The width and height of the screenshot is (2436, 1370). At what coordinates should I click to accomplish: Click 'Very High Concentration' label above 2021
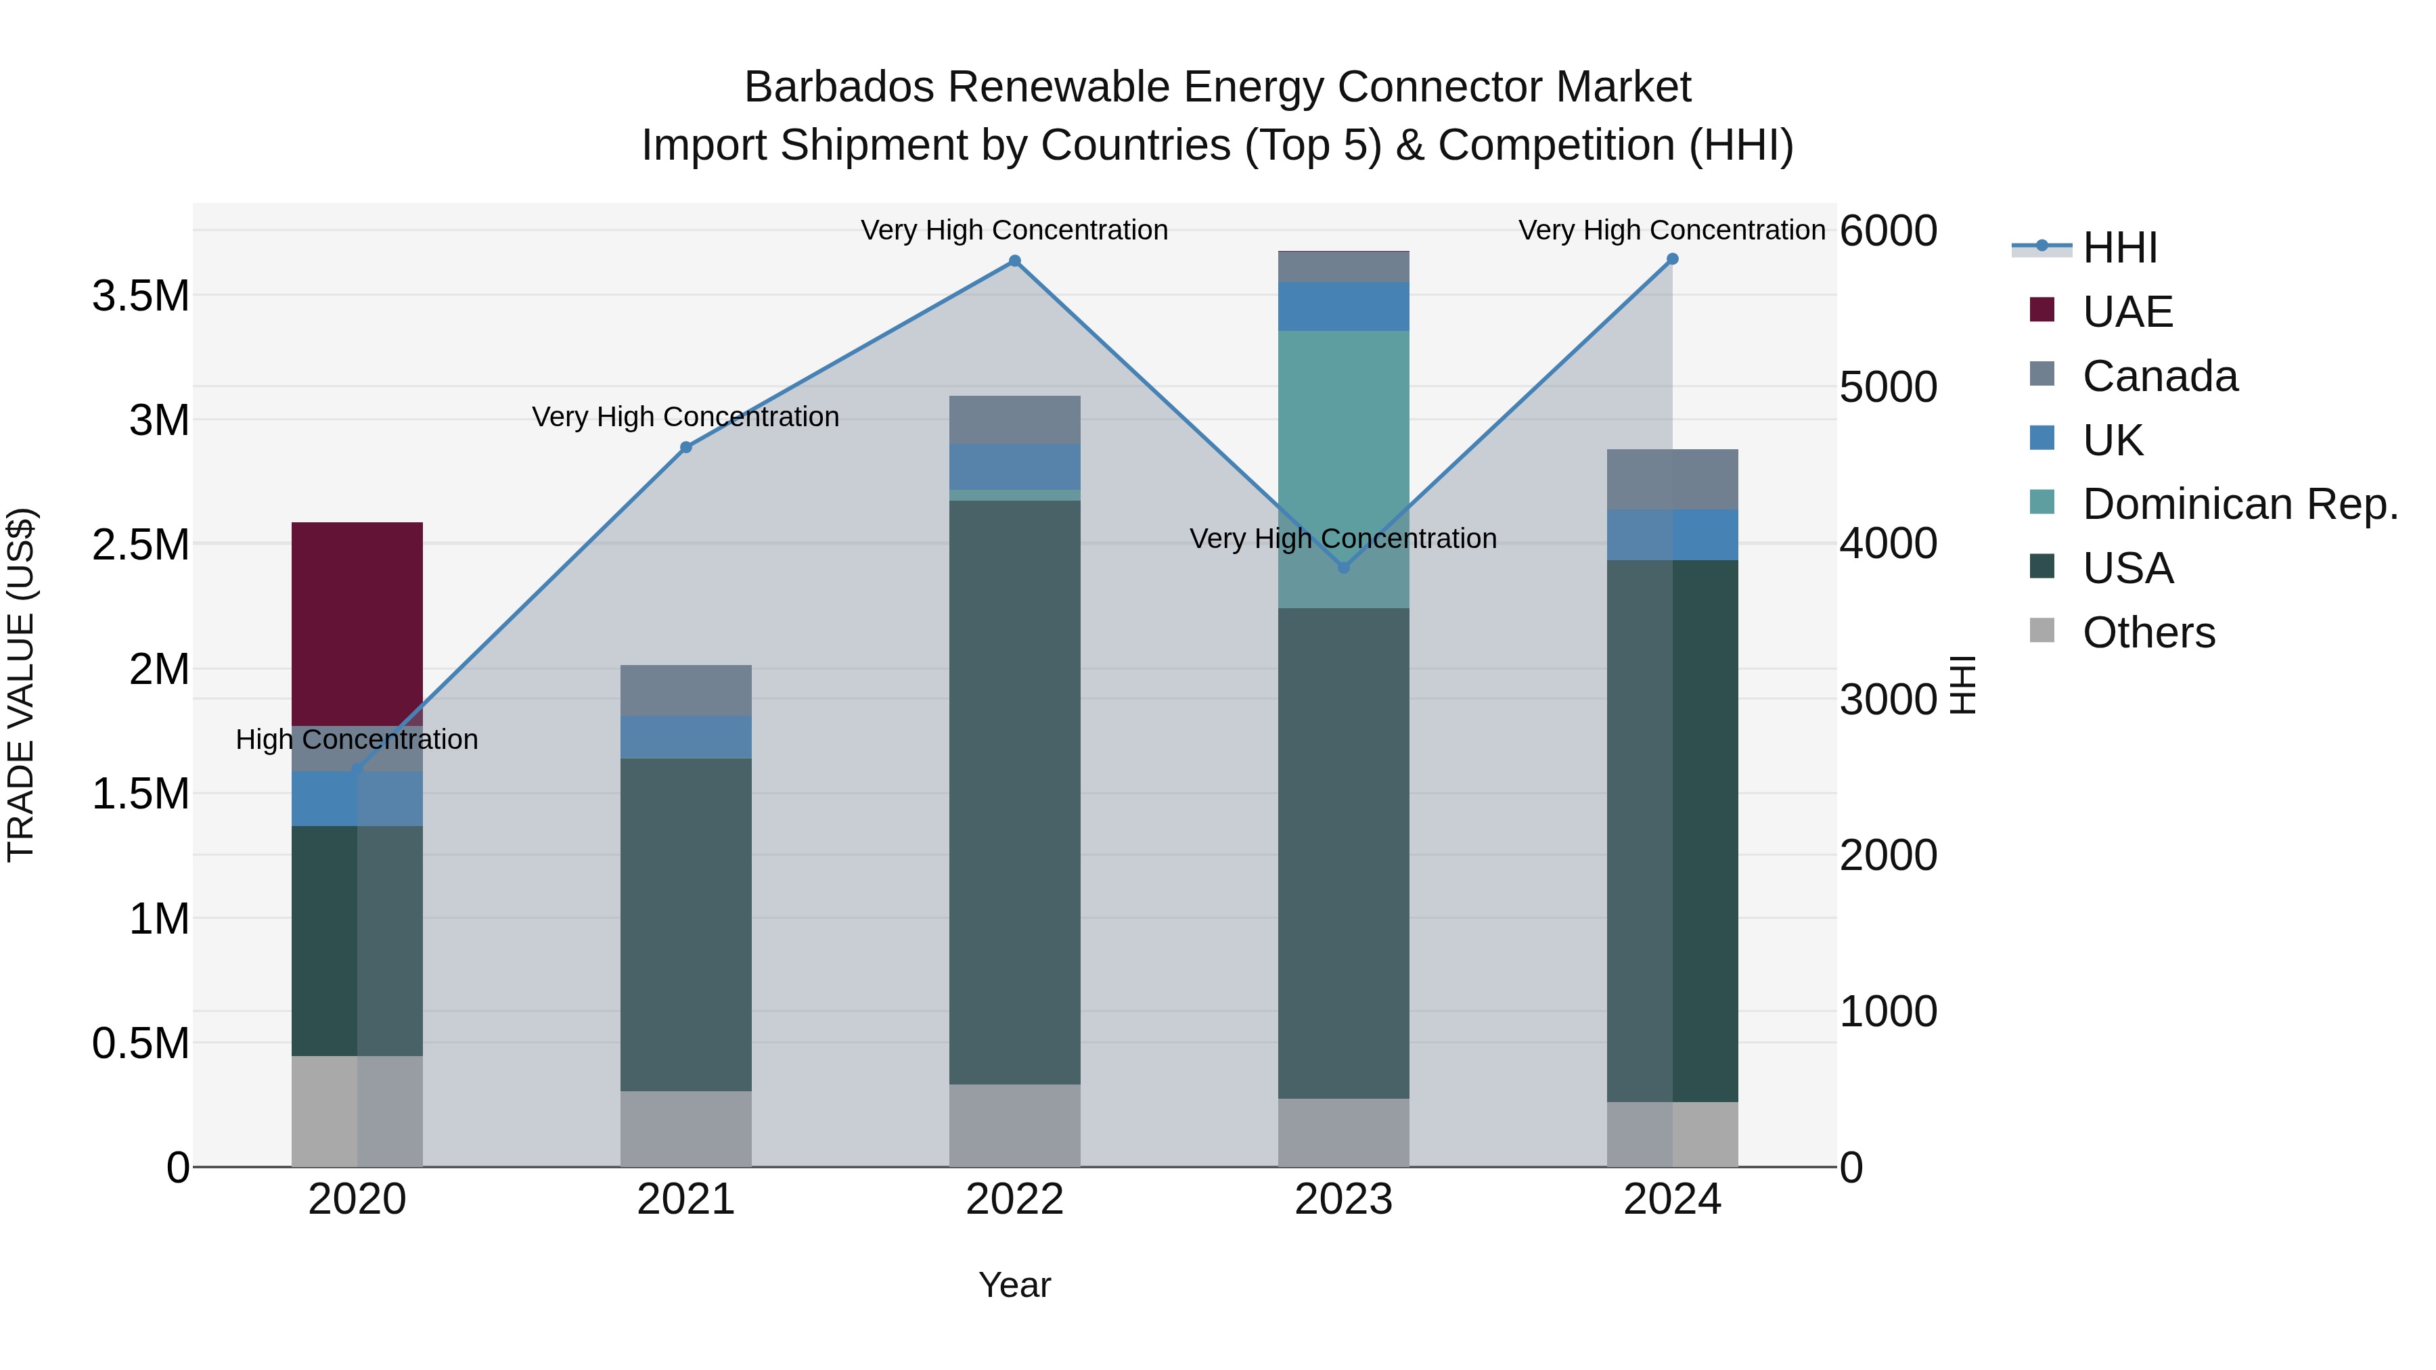point(685,417)
